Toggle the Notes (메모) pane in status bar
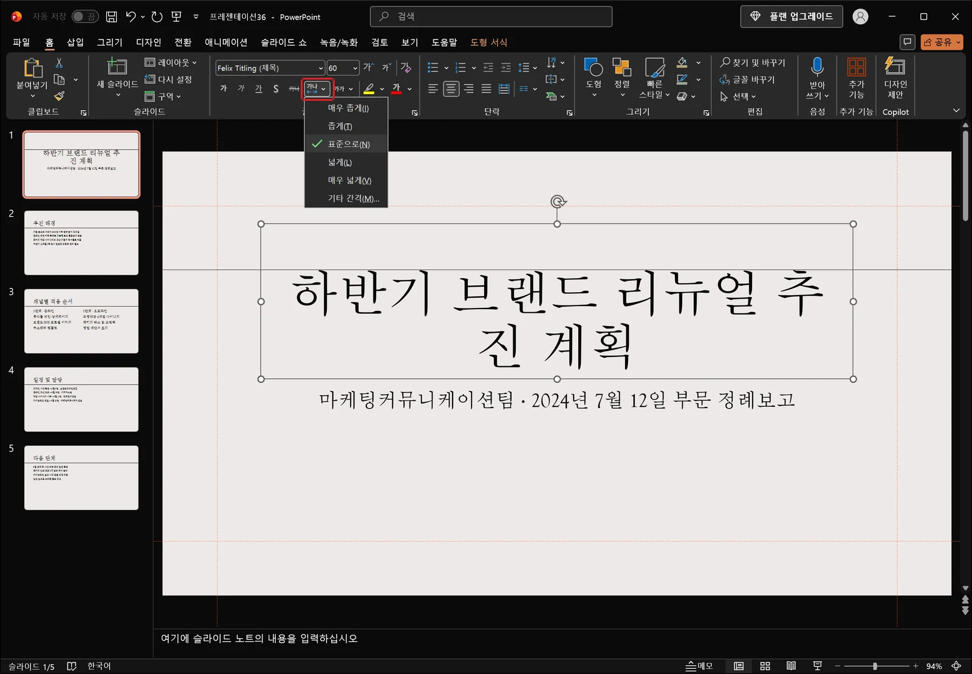This screenshot has width=972, height=674. (x=699, y=666)
